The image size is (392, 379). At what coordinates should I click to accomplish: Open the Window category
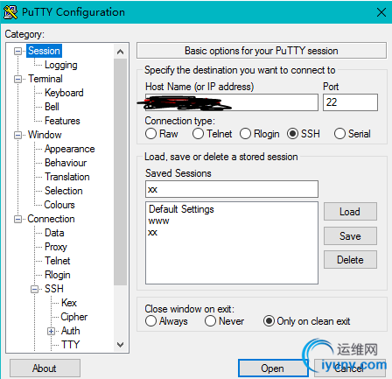pos(45,135)
